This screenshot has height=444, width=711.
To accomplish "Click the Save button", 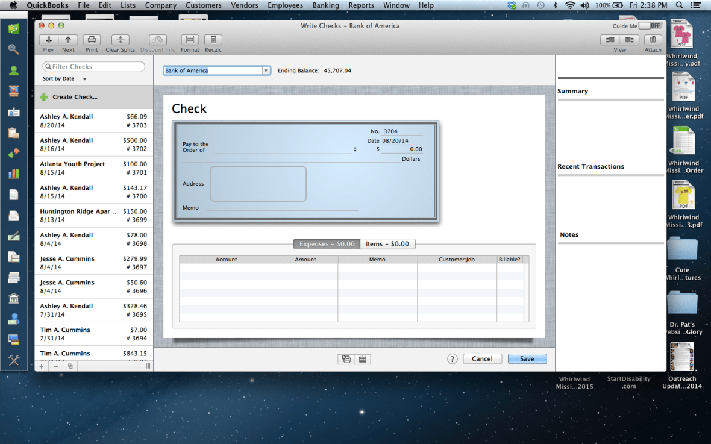I will 527,358.
